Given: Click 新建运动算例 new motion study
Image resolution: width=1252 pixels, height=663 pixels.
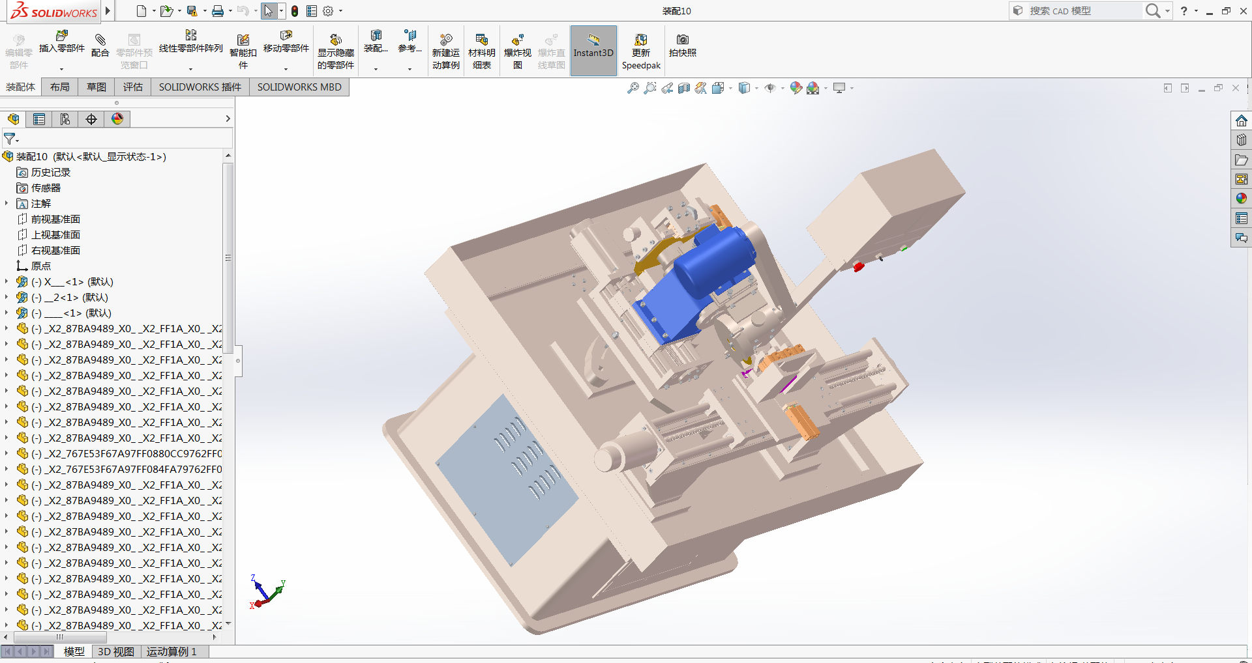Looking at the screenshot, I should pyautogui.click(x=446, y=51).
